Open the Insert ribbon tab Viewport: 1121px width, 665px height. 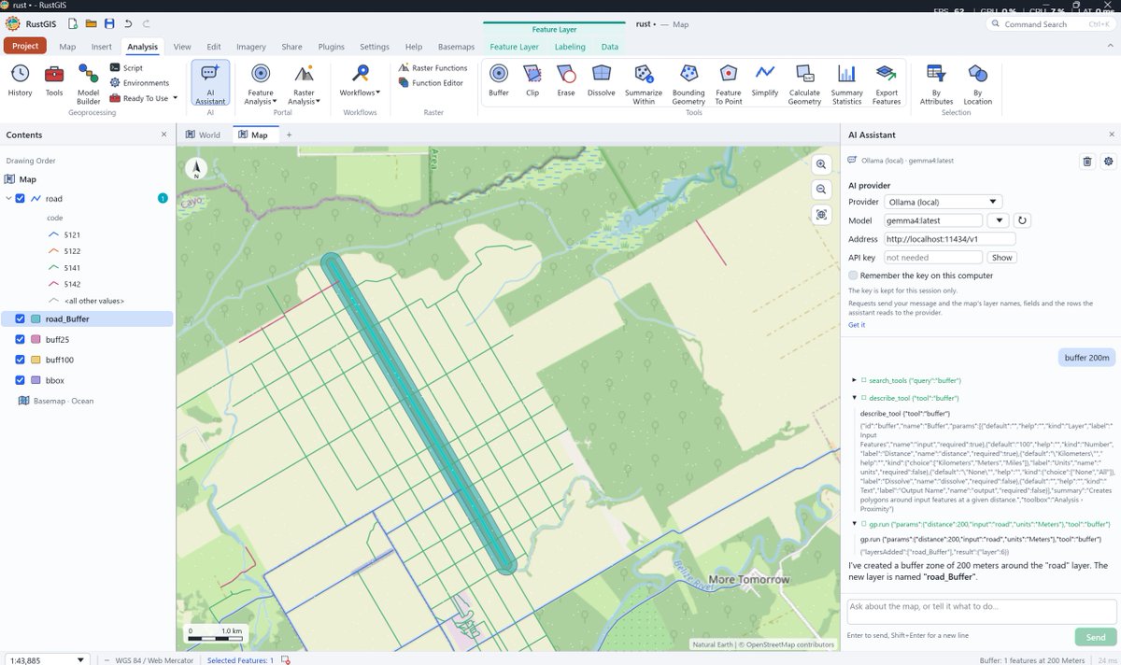tap(102, 46)
